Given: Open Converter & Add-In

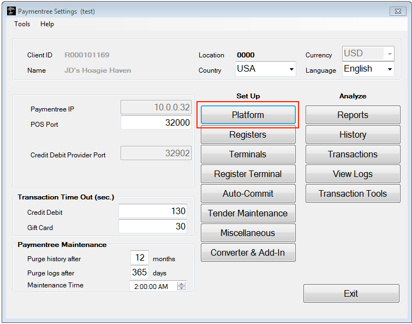Looking at the screenshot, I should [x=248, y=252].
